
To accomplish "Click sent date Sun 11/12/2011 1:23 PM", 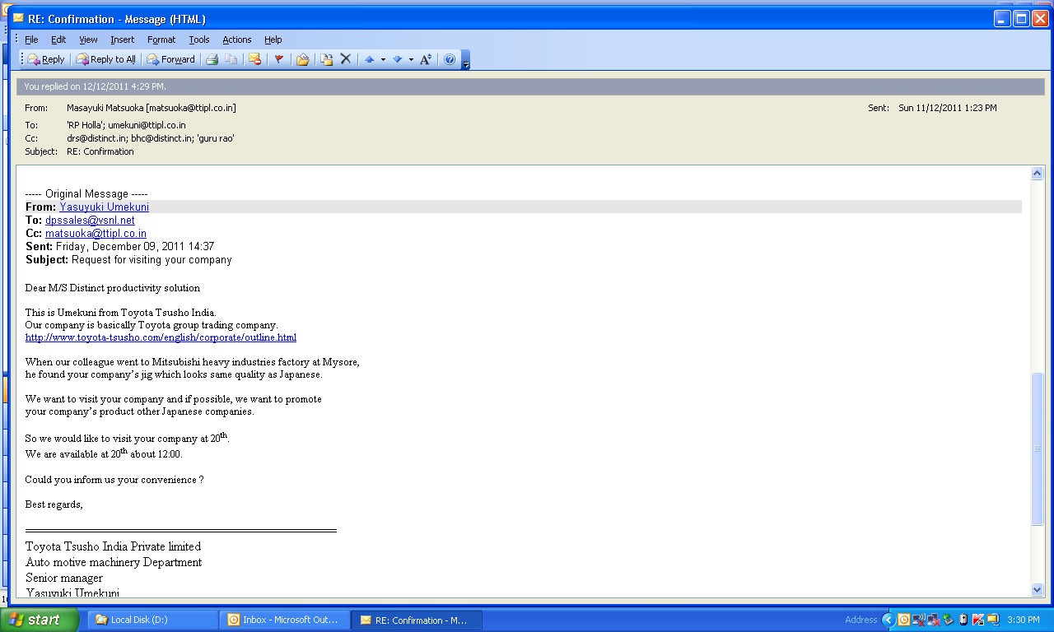I will point(948,108).
